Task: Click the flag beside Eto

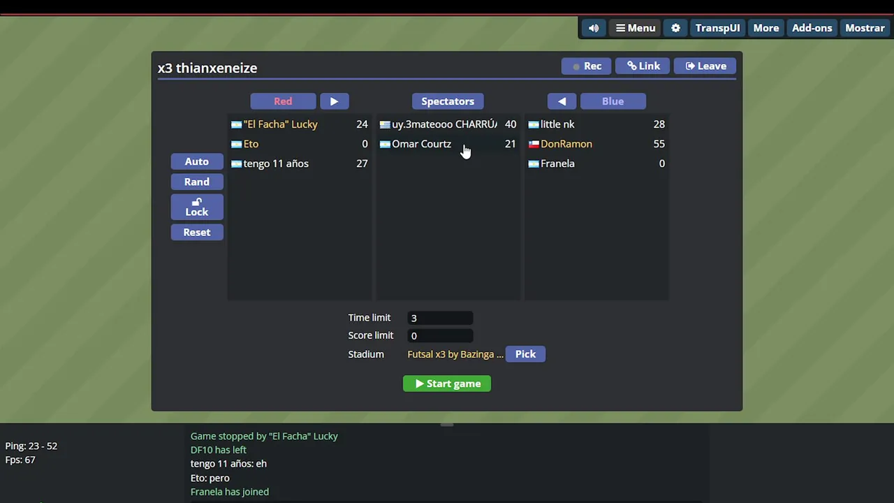Action: pos(236,144)
